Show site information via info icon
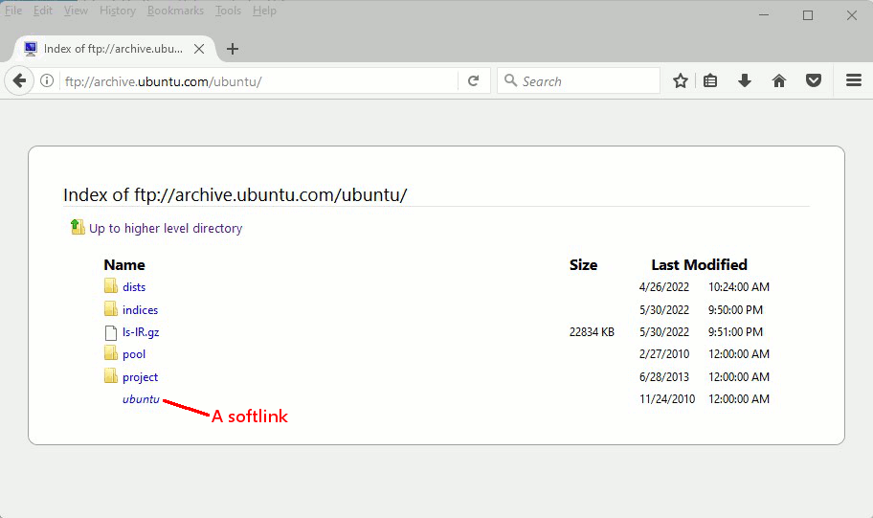Viewport: 873px width, 518px height. 47,80
